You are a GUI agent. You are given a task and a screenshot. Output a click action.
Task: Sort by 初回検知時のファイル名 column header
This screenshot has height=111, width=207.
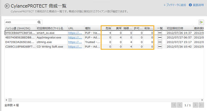tap(52, 28)
